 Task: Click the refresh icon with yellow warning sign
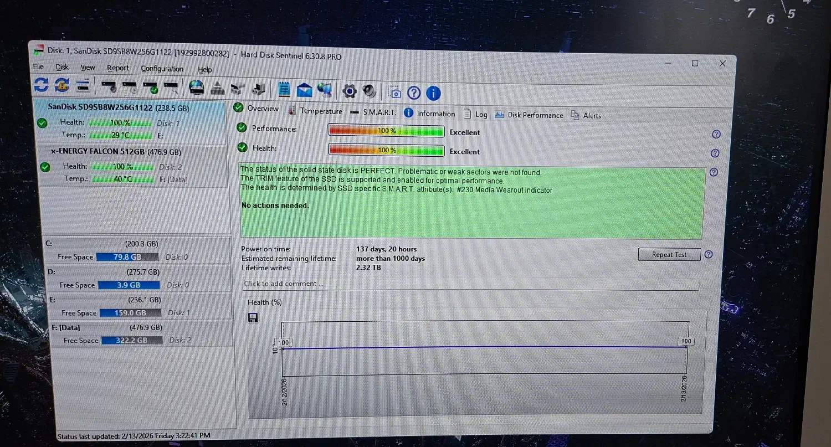[61, 85]
